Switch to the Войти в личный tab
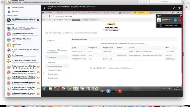 click(157, 13)
